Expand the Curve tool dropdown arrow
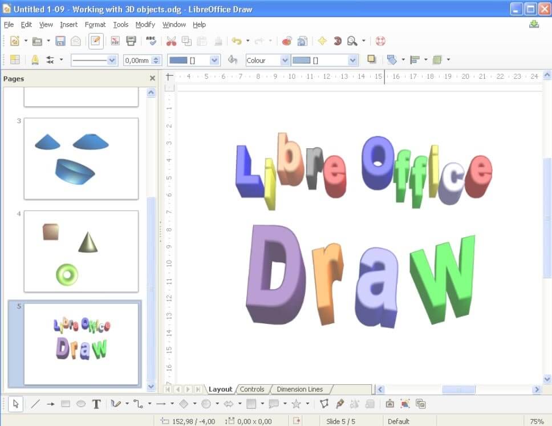Screen dimensions: 552x426 click(x=127, y=404)
